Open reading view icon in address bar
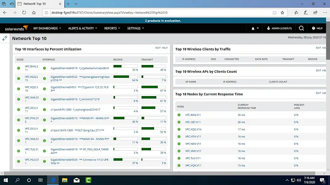The width and height of the screenshot is (330, 185). (x=275, y=13)
